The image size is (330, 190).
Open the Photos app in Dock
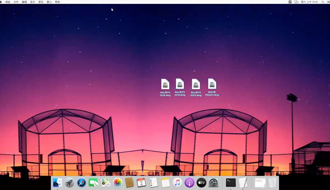[117, 183]
